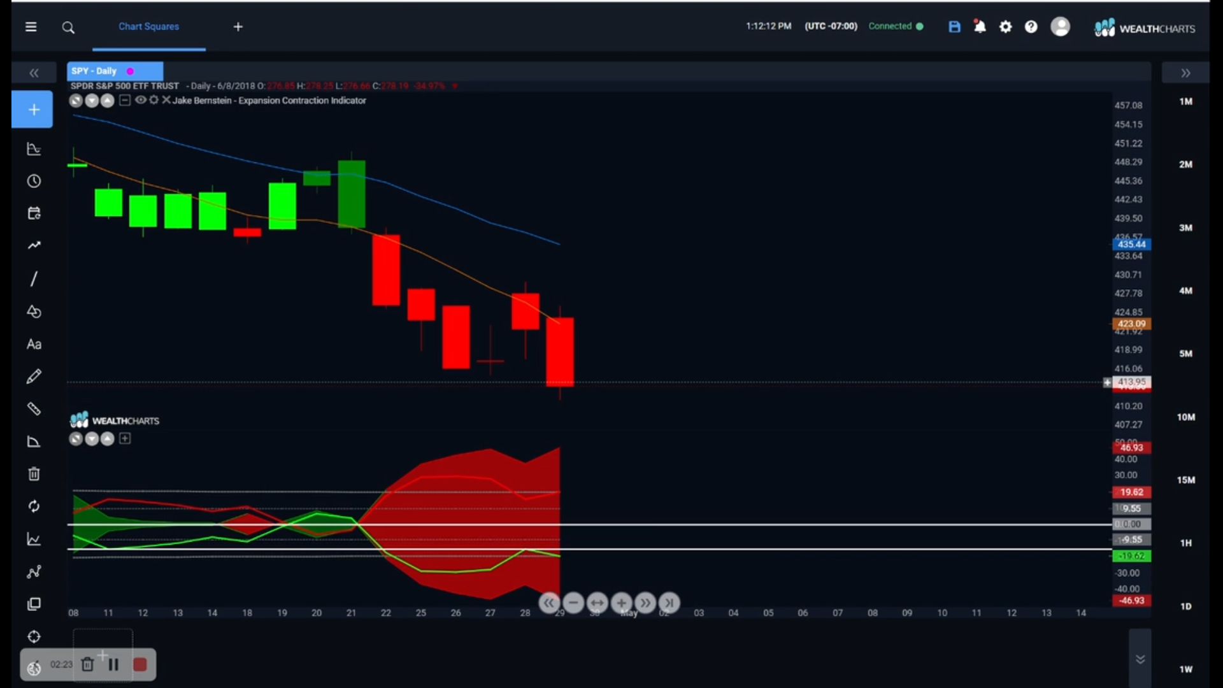Screen dimensions: 1223x688
Task: Save the workspace with floppy disk icon
Action: (x=954, y=27)
